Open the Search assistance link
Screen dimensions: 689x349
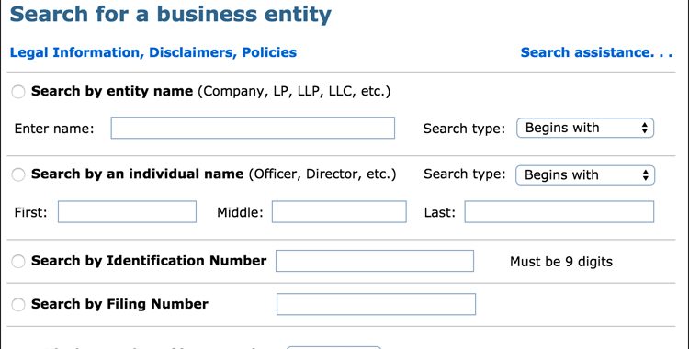click(x=596, y=52)
